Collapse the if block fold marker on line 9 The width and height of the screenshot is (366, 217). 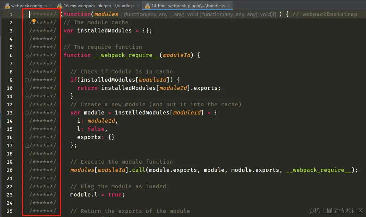pos(27,80)
